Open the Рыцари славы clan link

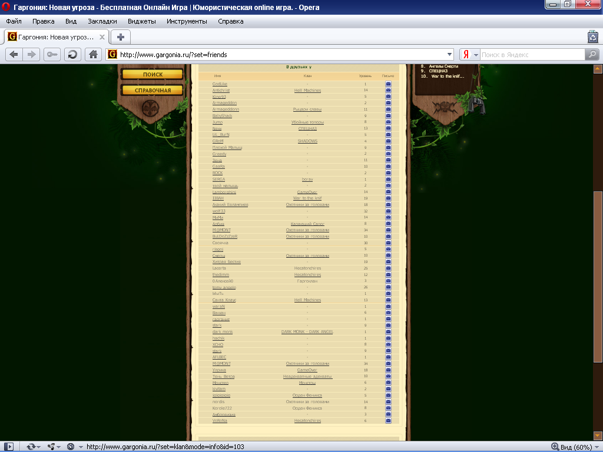[x=307, y=109]
